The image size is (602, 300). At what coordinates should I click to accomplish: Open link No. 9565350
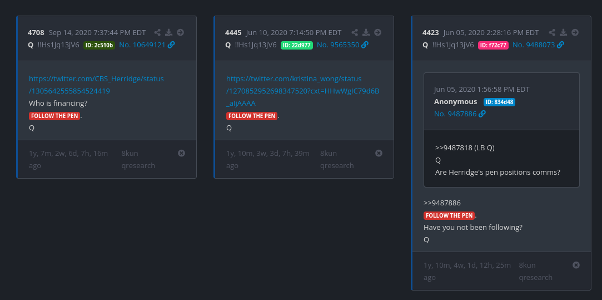coord(338,45)
